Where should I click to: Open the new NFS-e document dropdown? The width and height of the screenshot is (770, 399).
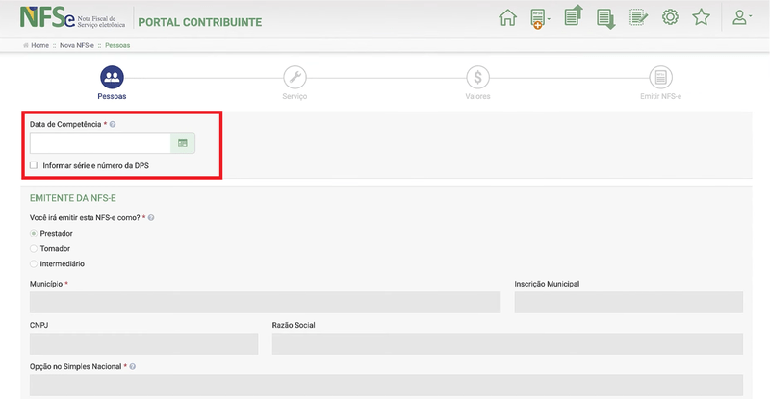[x=539, y=18]
